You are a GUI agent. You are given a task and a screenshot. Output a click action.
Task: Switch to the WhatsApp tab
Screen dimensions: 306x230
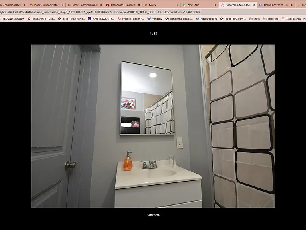coord(200,5)
